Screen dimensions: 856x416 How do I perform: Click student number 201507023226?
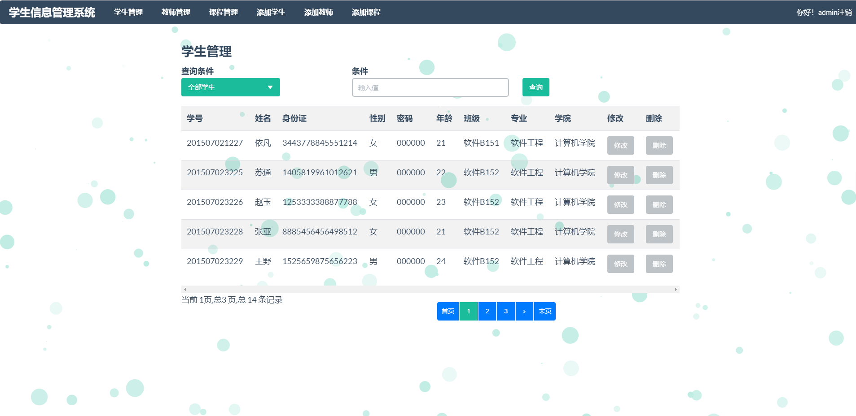215,202
